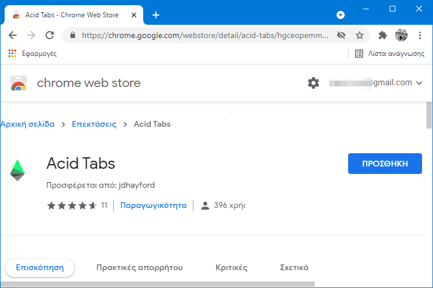Viewport: 433px width, 288px height.
Task: Open Παραγωγικότητα category link
Action: (153, 205)
